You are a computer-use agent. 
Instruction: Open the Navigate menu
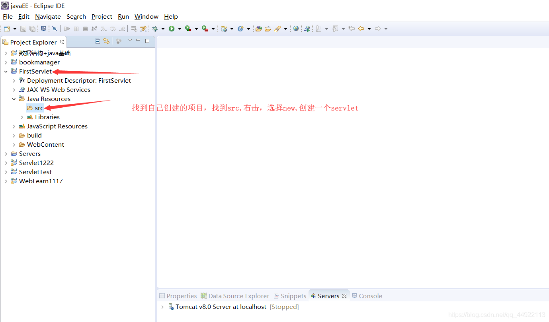click(x=48, y=16)
